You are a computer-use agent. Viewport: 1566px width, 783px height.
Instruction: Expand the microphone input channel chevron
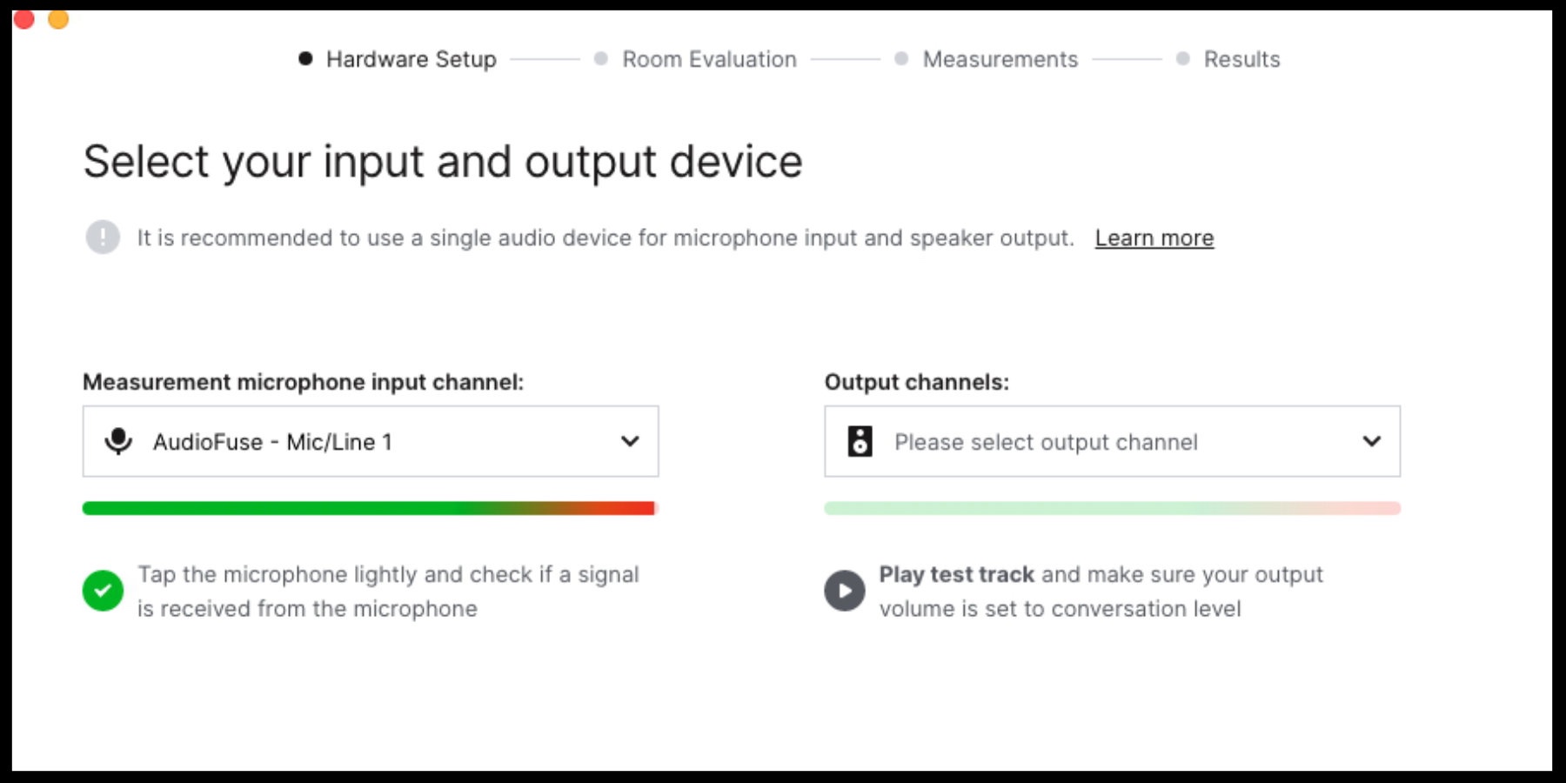630,441
